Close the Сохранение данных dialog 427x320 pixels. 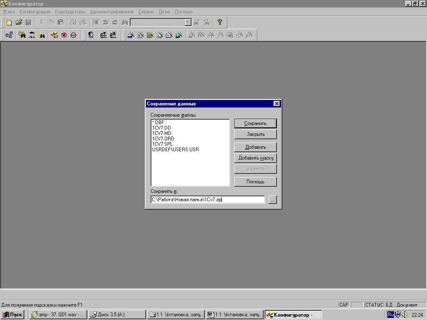click(x=276, y=104)
